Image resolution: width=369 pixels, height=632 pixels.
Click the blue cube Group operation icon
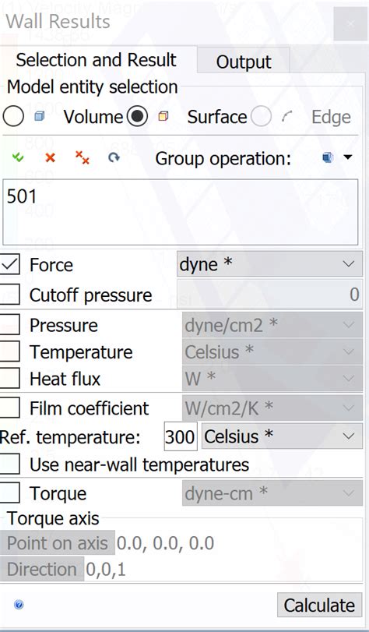pos(328,158)
